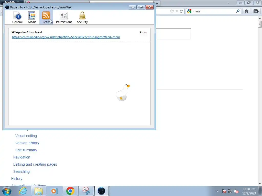Viewport: 262px width, 196px height.
Task: Open the taskbar clock and date
Action: [249, 191]
